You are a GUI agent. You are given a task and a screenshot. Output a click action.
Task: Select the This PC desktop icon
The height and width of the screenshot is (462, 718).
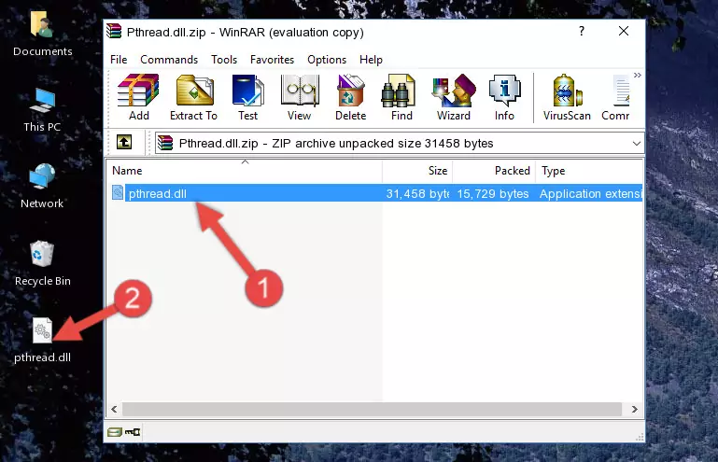[x=42, y=110]
